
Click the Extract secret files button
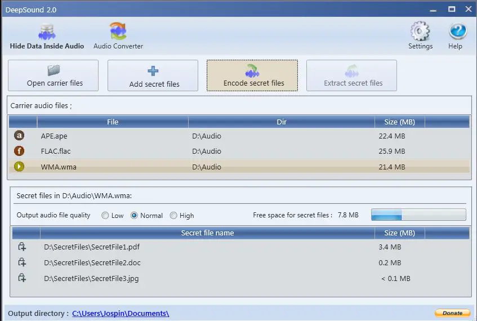coord(351,75)
